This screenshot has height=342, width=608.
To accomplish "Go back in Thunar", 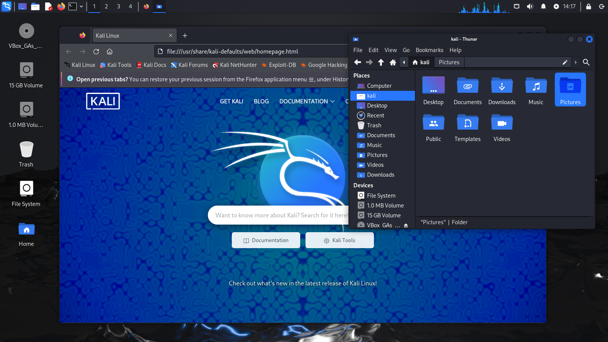I will click(x=358, y=62).
